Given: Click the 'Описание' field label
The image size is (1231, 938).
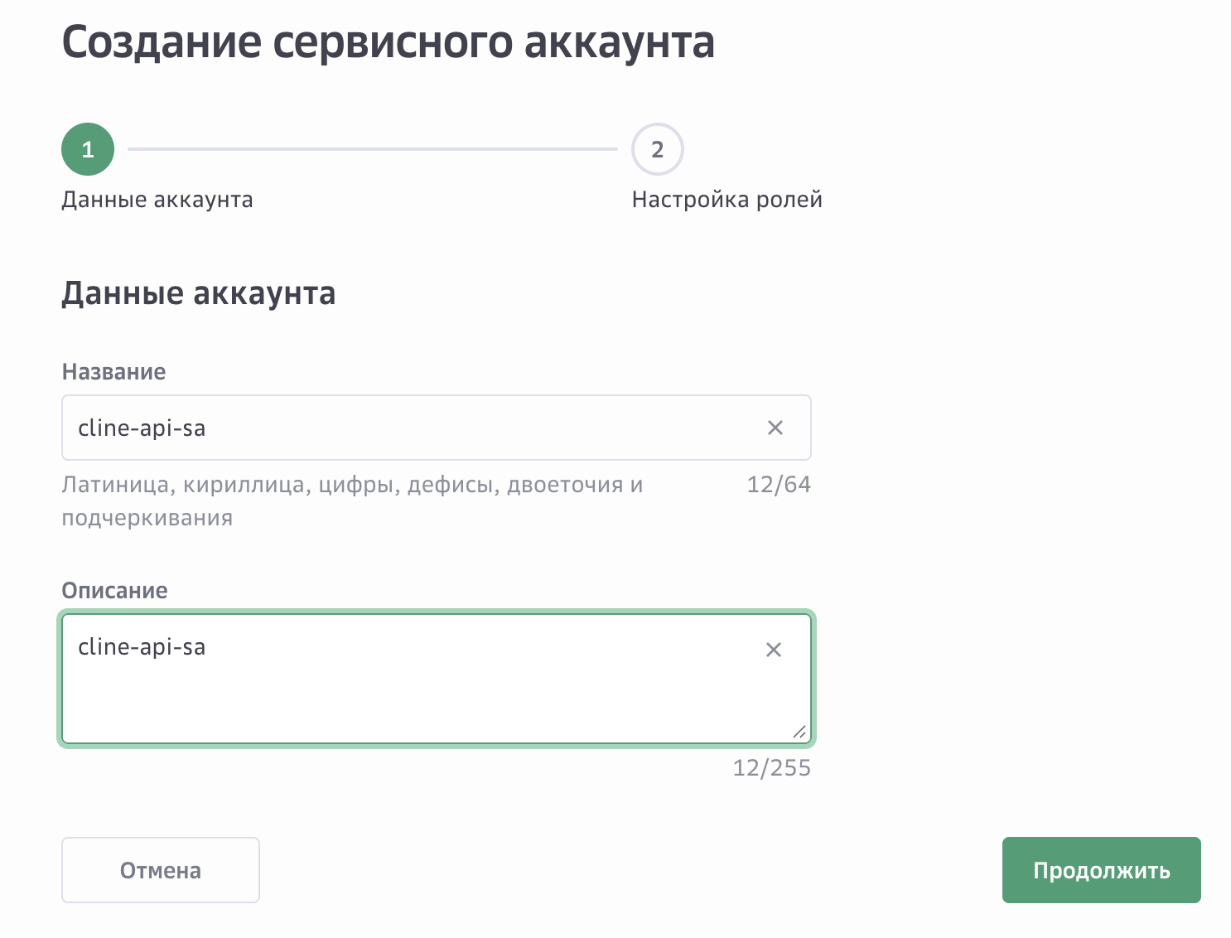Looking at the screenshot, I should point(114,591).
